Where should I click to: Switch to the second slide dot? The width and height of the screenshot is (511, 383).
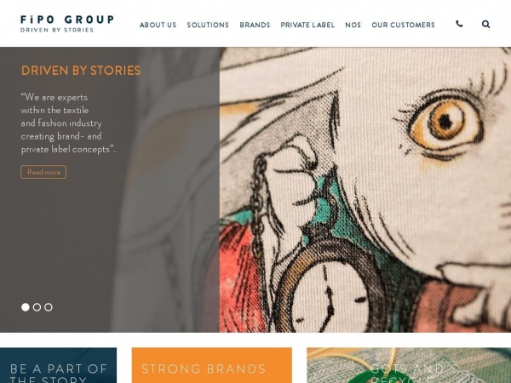[x=37, y=307]
